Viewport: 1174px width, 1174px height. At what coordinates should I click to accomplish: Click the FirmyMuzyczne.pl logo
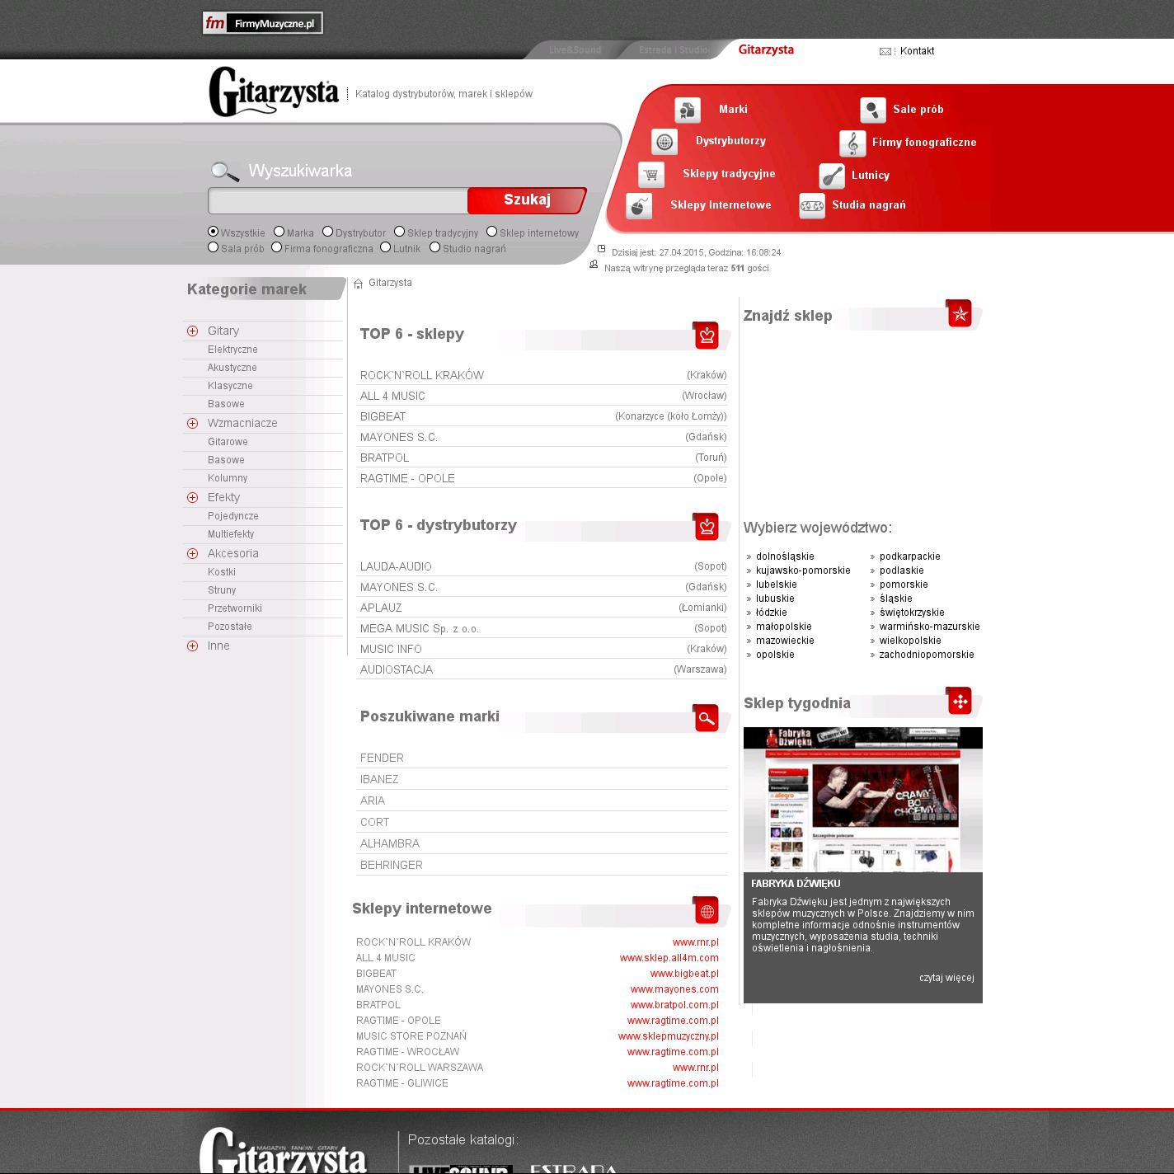(263, 23)
